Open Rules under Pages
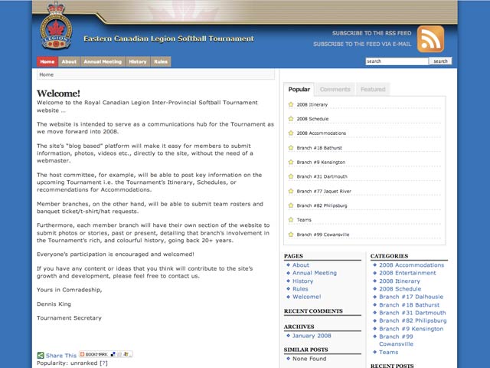 (x=300, y=289)
